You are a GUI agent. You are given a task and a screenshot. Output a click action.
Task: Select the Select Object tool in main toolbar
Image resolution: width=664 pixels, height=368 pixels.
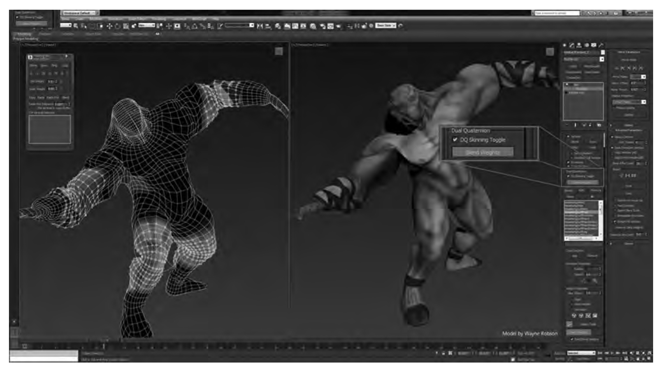point(76,26)
